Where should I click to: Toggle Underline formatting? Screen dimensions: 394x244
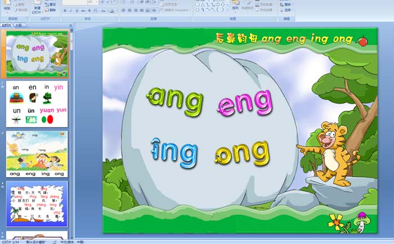[x=77, y=11]
